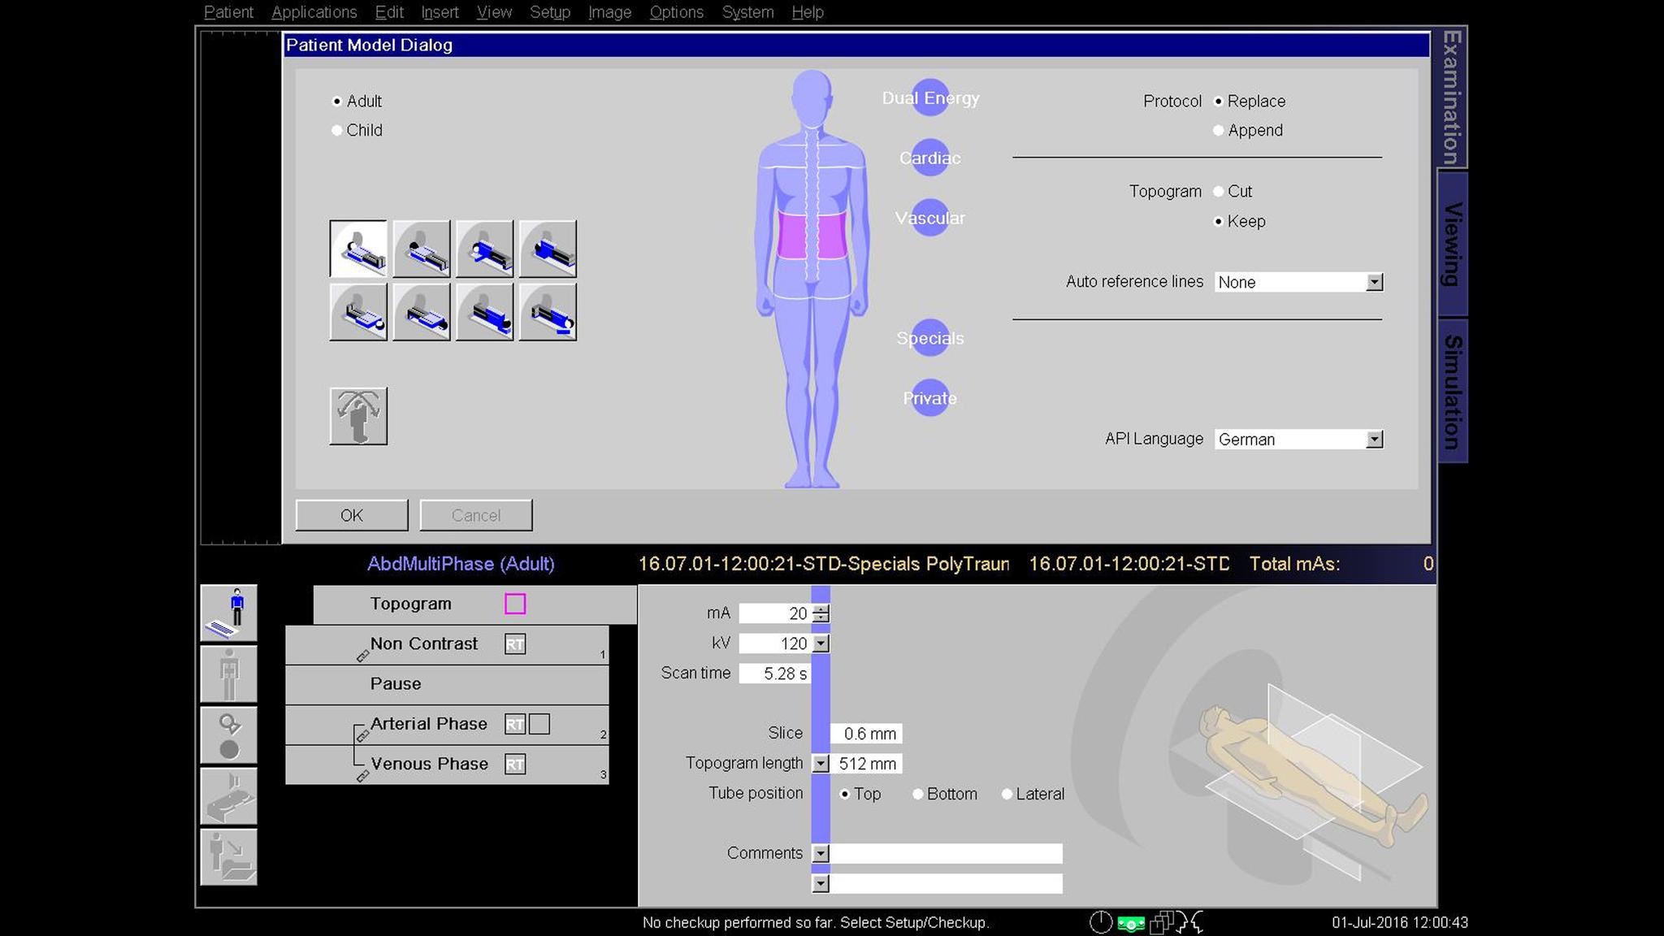Click the patient registration icon in left sidebar
This screenshot has height=936, width=1664.
(228, 612)
